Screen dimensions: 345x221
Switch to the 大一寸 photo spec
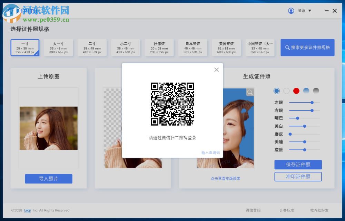click(59, 48)
